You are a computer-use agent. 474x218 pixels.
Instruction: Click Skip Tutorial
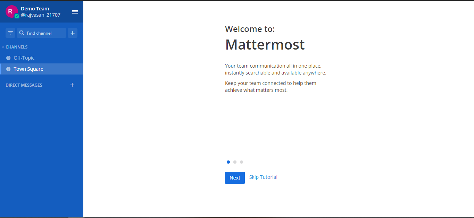tap(263, 177)
